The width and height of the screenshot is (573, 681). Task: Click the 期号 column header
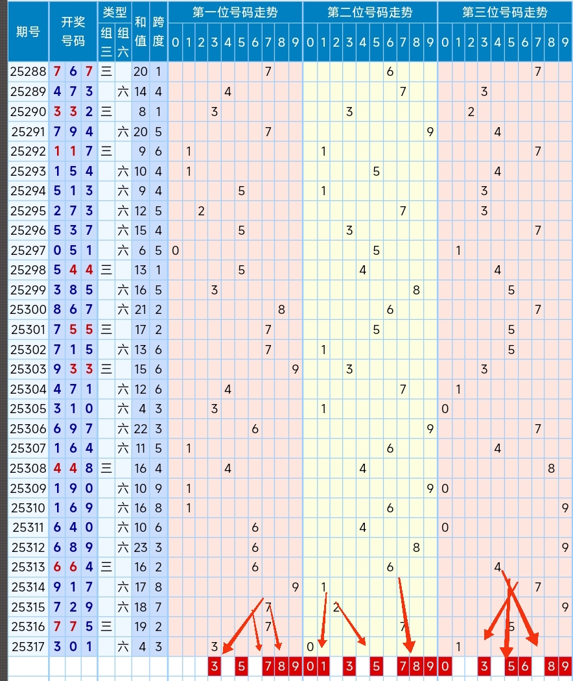(x=28, y=32)
